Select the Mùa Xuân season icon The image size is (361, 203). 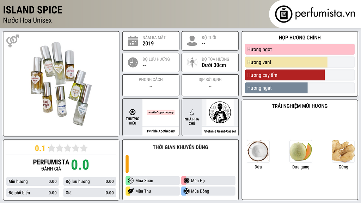pos(131,181)
